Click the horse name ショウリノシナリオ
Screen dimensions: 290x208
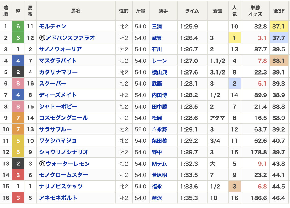[64, 152]
